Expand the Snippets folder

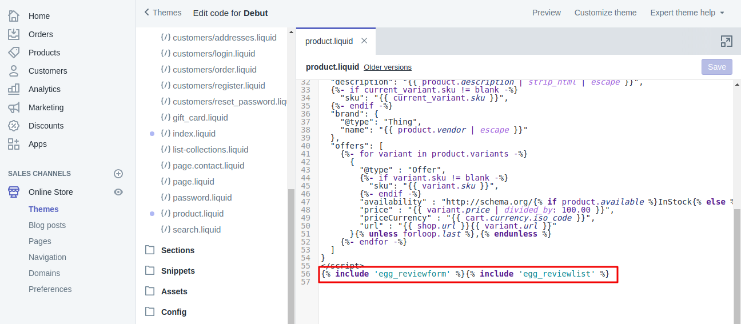pos(178,271)
